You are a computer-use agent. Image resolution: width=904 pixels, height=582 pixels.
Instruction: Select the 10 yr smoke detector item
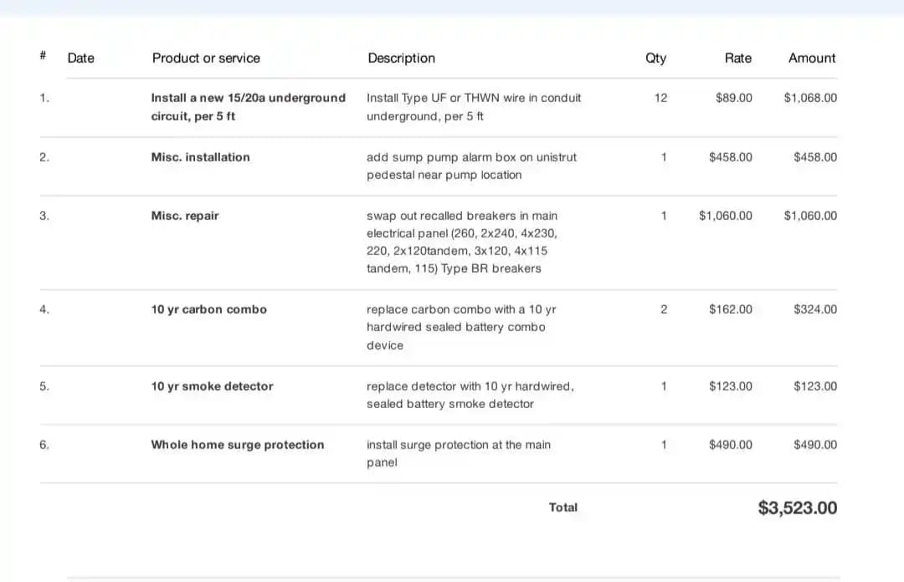coord(212,386)
